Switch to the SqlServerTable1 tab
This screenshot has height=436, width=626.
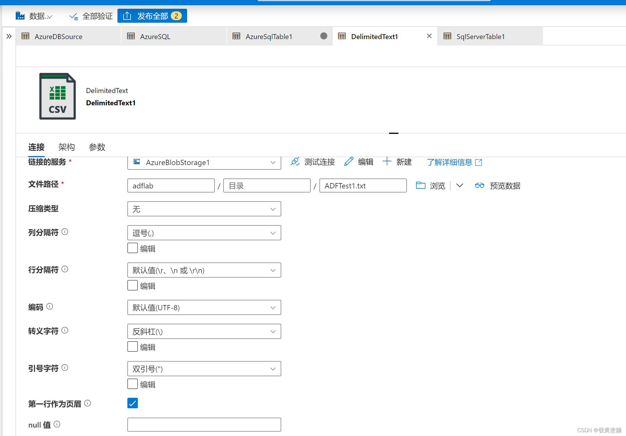point(480,36)
